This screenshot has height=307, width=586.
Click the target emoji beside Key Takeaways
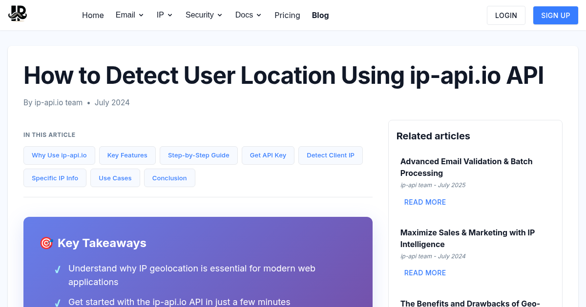[x=46, y=243]
